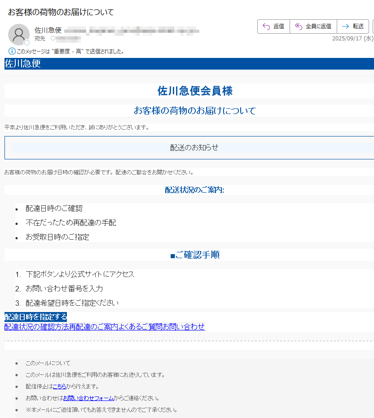Click the 配送のお知らせ box
This screenshot has width=374, height=418.
click(189, 147)
